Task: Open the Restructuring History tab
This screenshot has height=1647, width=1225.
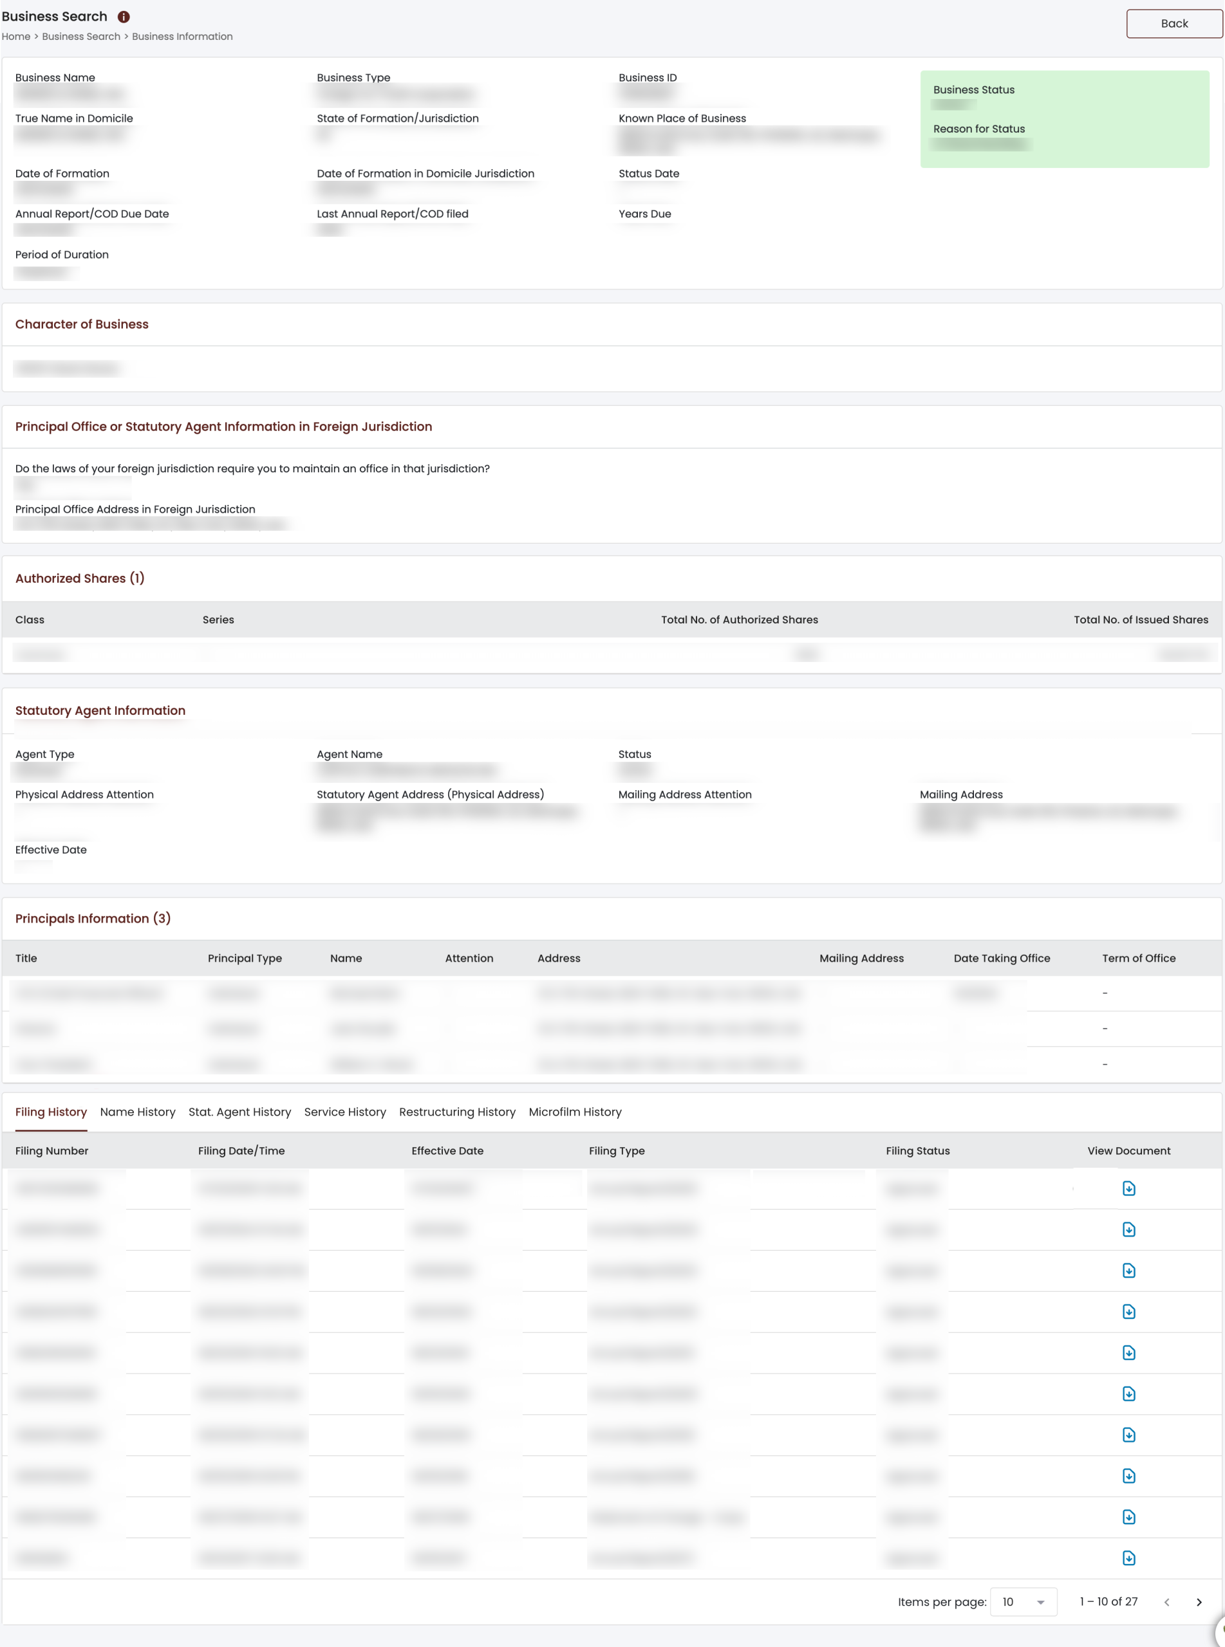Action: point(458,1112)
